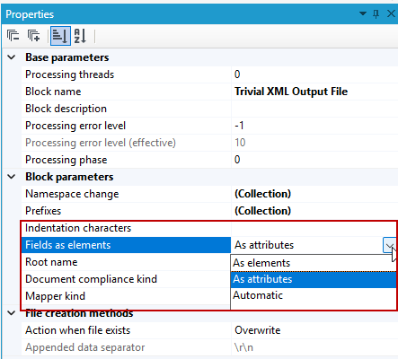This screenshot has width=398, height=359.
Task: Switch to Alphabetical sort icon
Action: pos(80,36)
